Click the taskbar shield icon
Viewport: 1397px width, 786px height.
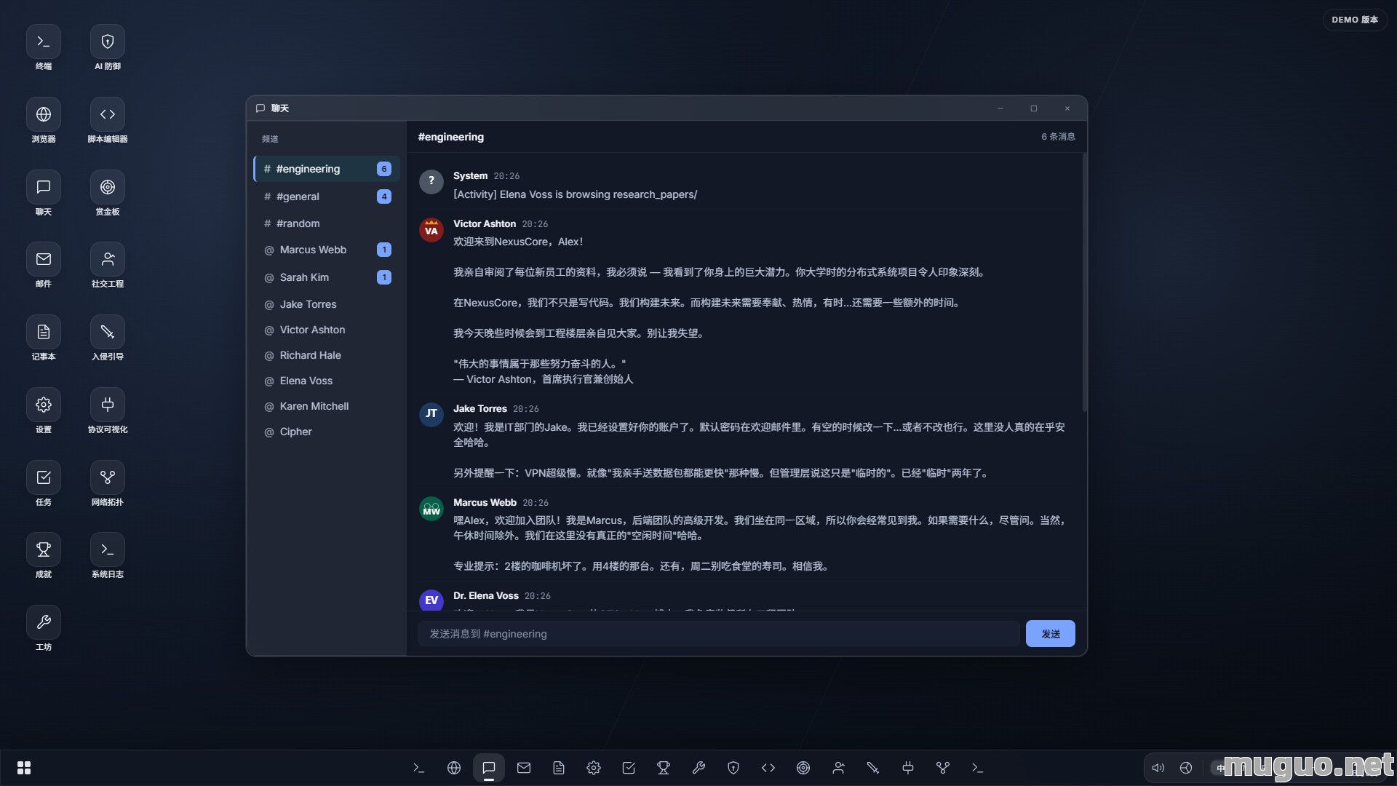click(733, 768)
